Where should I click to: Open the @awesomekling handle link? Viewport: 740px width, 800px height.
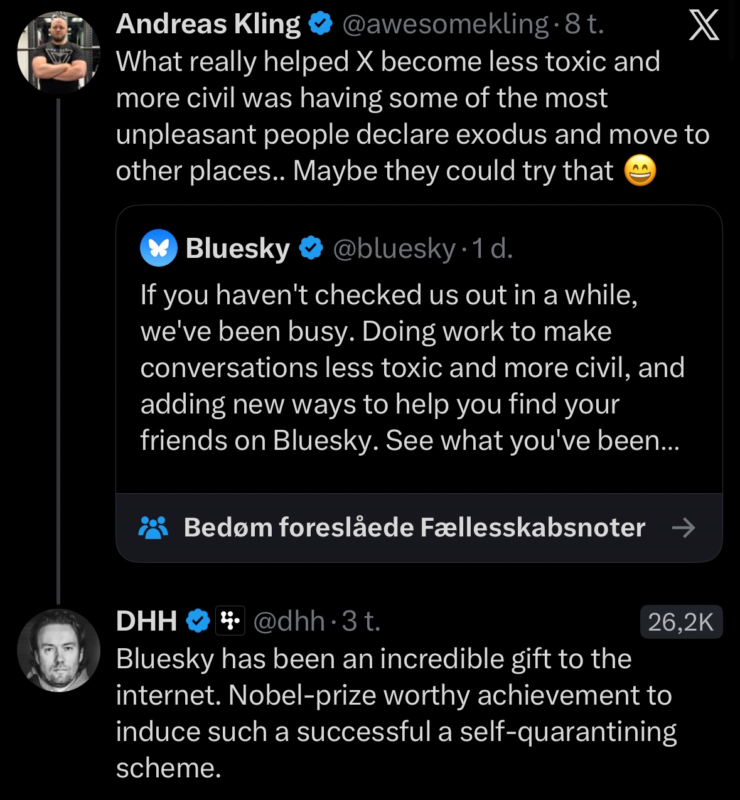coord(445,24)
